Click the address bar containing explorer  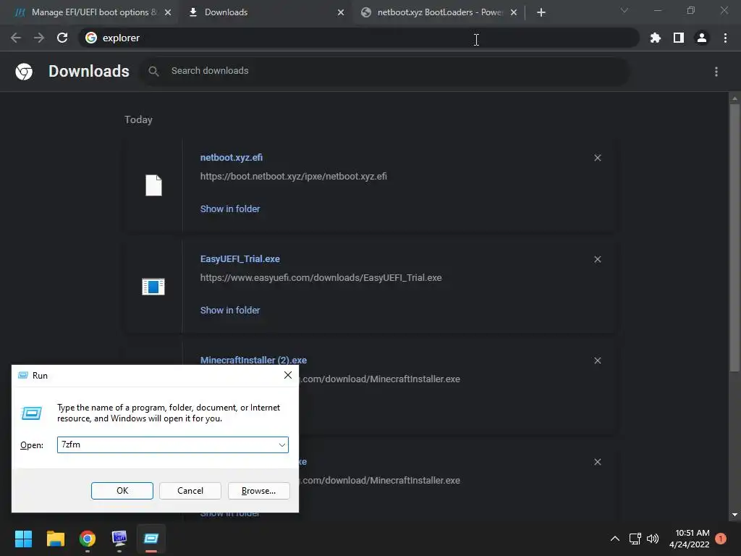pos(359,38)
